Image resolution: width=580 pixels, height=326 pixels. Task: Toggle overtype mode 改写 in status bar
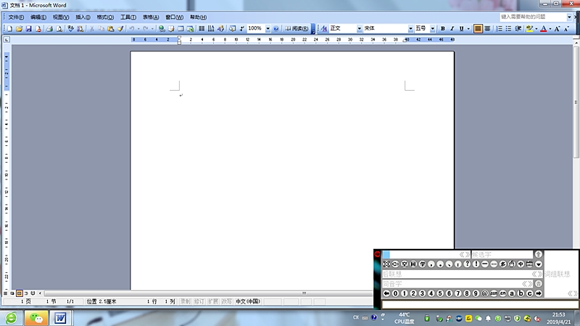(226, 301)
